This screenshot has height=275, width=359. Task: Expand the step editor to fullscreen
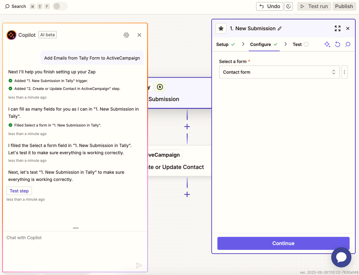[337, 28]
